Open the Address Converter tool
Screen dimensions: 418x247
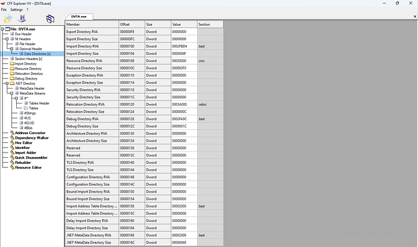click(30, 133)
